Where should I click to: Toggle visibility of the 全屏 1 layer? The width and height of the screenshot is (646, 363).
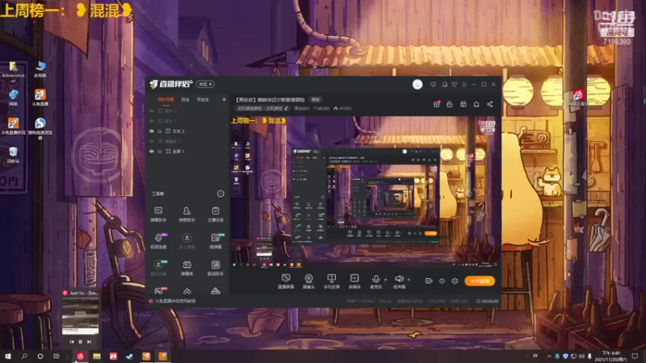pos(152,152)
